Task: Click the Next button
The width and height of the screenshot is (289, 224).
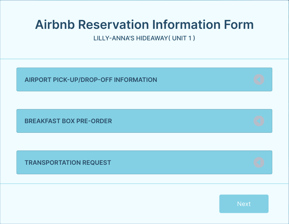Action: pyautogui.click(x=244, y=204)
